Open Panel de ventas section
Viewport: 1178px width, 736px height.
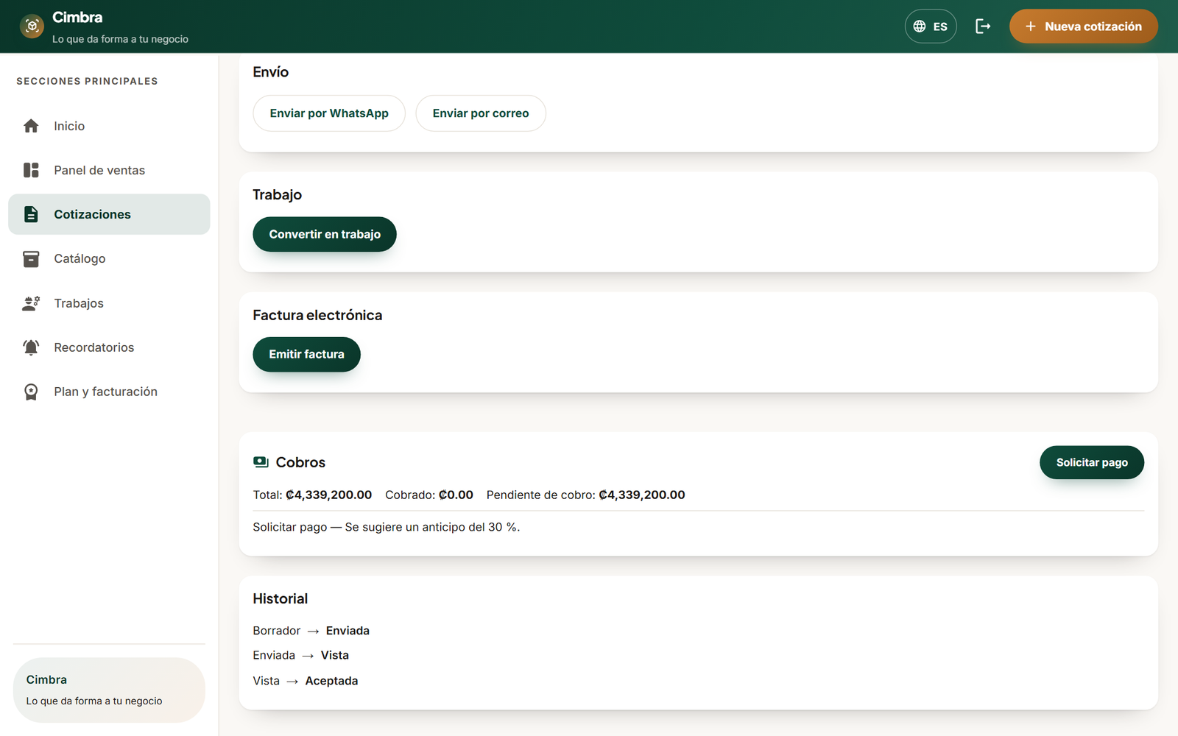[x=109, y=170]
